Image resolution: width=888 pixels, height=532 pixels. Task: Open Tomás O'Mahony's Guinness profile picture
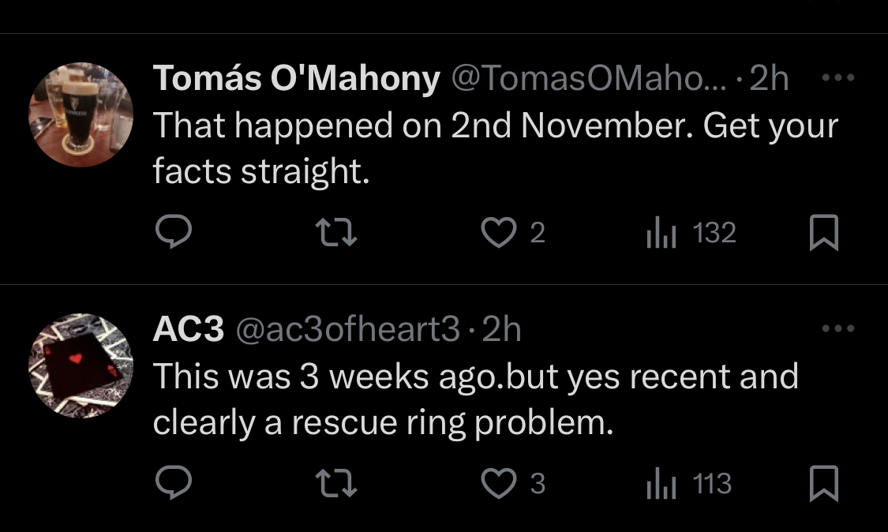point(81,114)
